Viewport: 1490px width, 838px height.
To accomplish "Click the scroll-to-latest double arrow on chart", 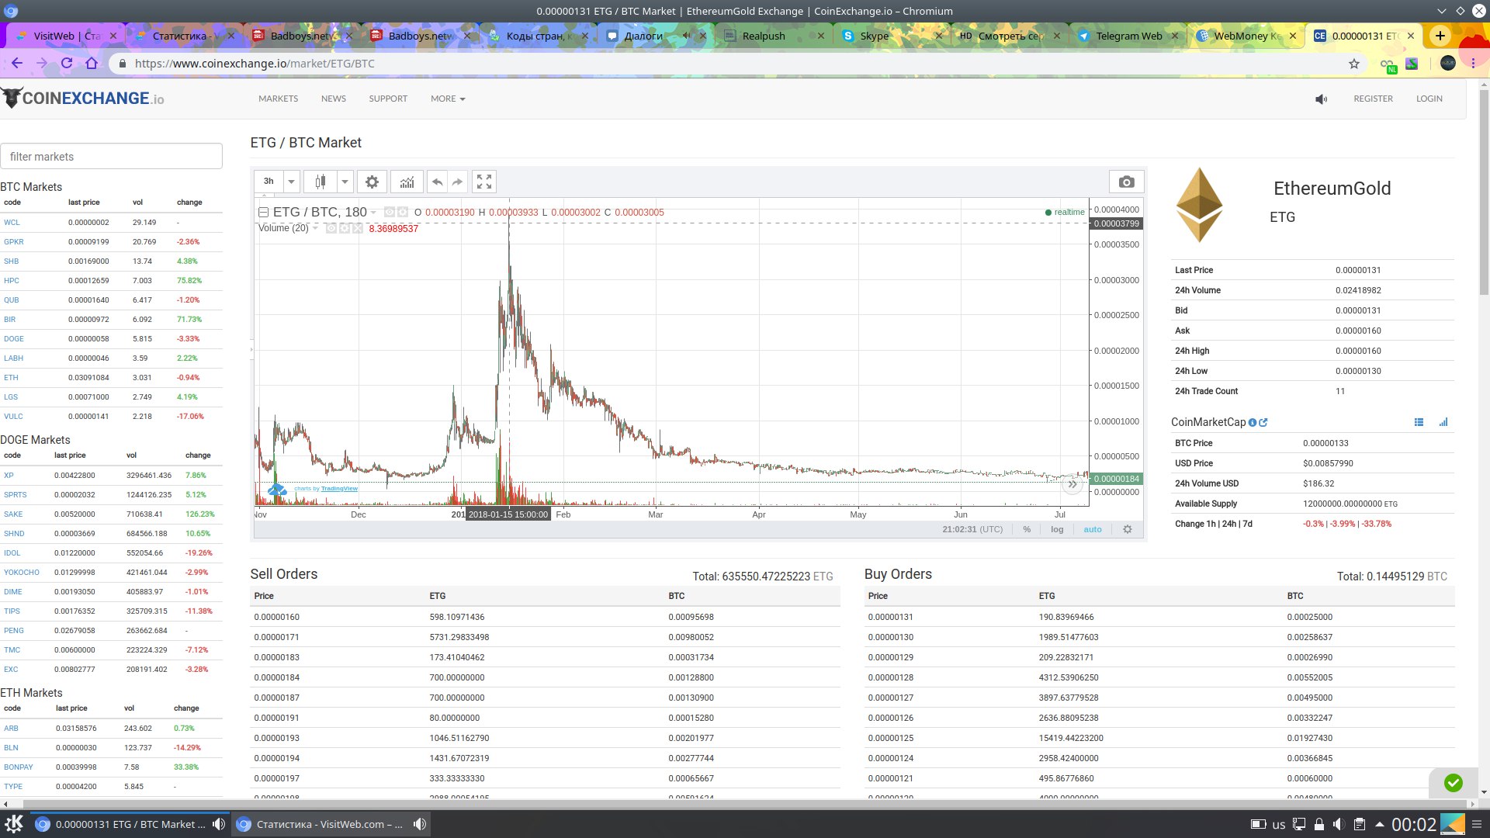I will pos(1072,484).
